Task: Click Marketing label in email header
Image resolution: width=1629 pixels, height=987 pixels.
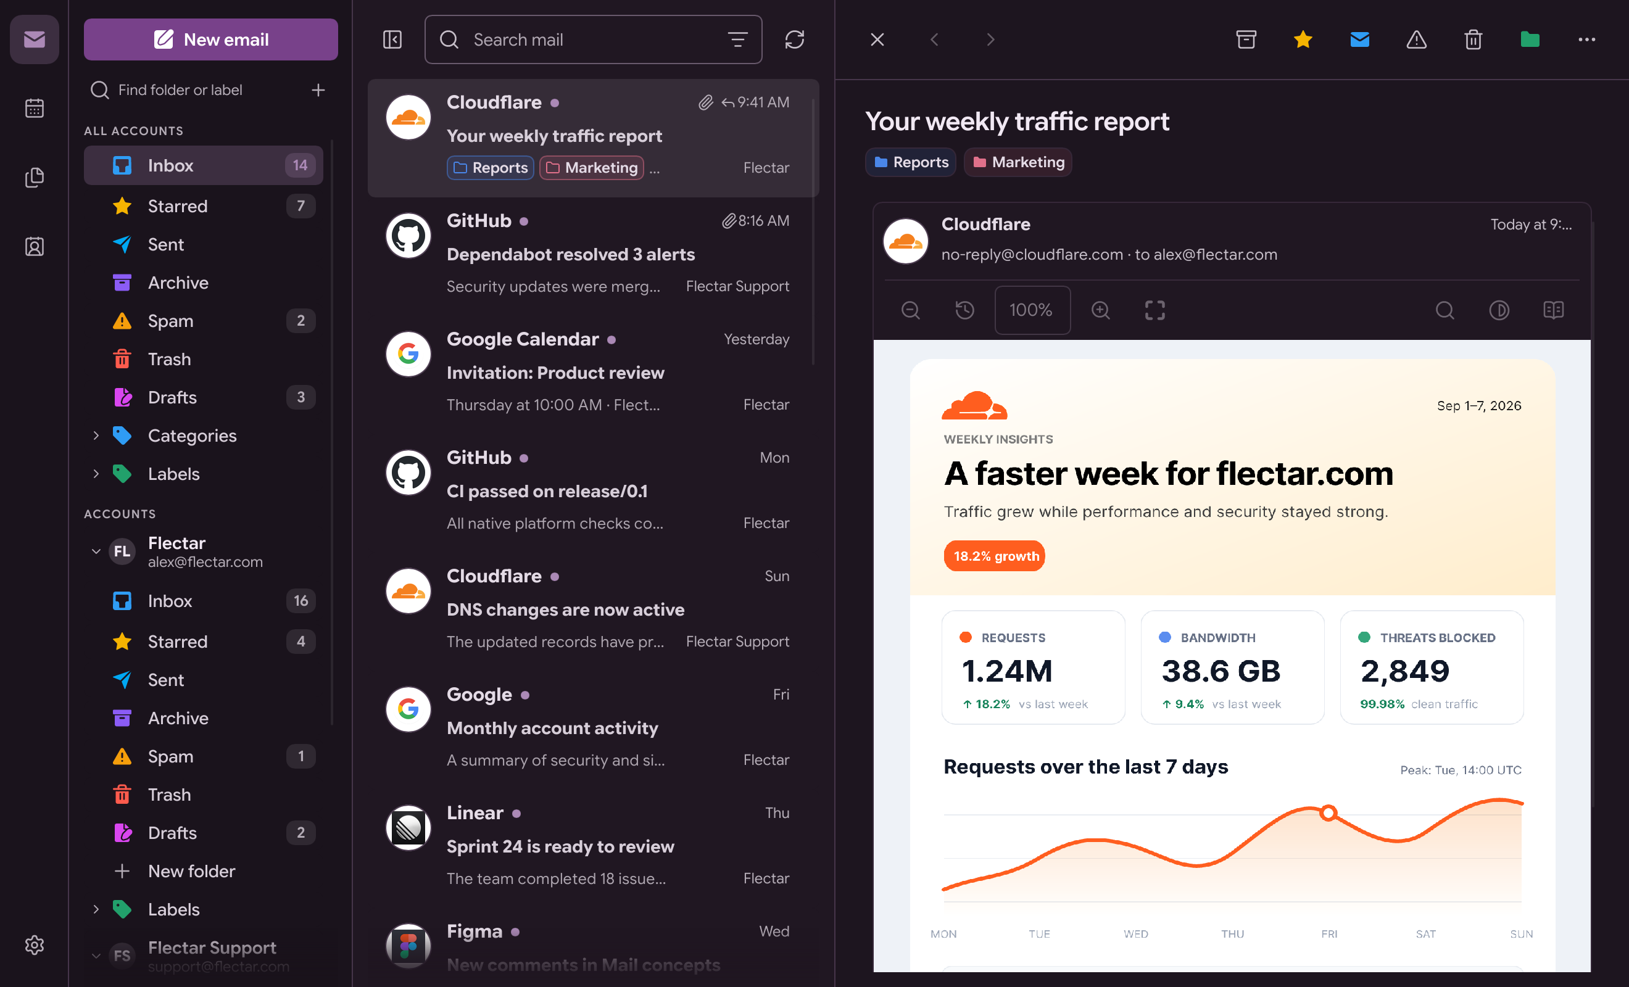Action: pos(1018,162)
